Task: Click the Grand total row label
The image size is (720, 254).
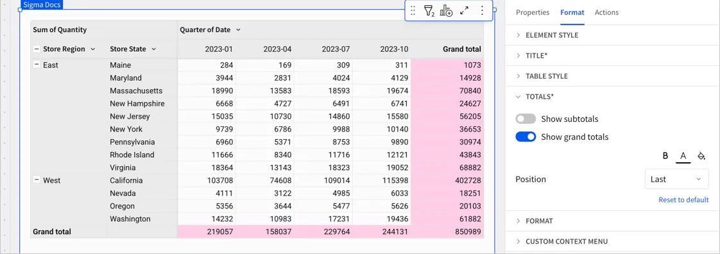Action: (x=52, y=232)
